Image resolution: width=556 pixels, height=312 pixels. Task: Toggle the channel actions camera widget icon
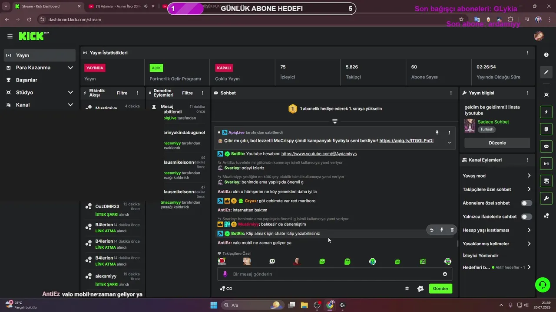coord(546,181)
